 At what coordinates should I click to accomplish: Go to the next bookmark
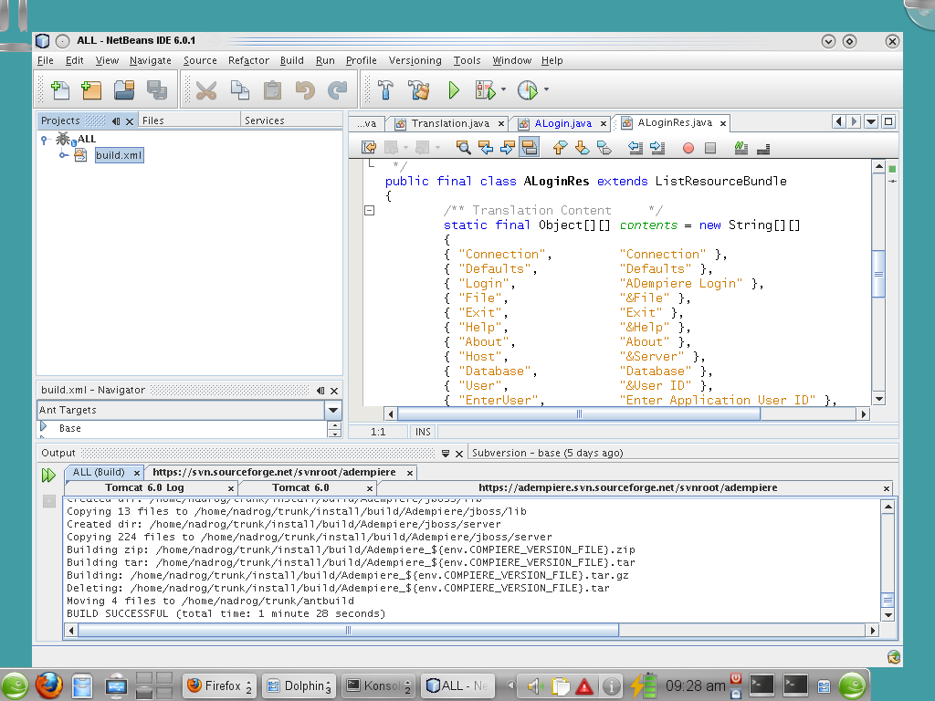pos(583,147)
